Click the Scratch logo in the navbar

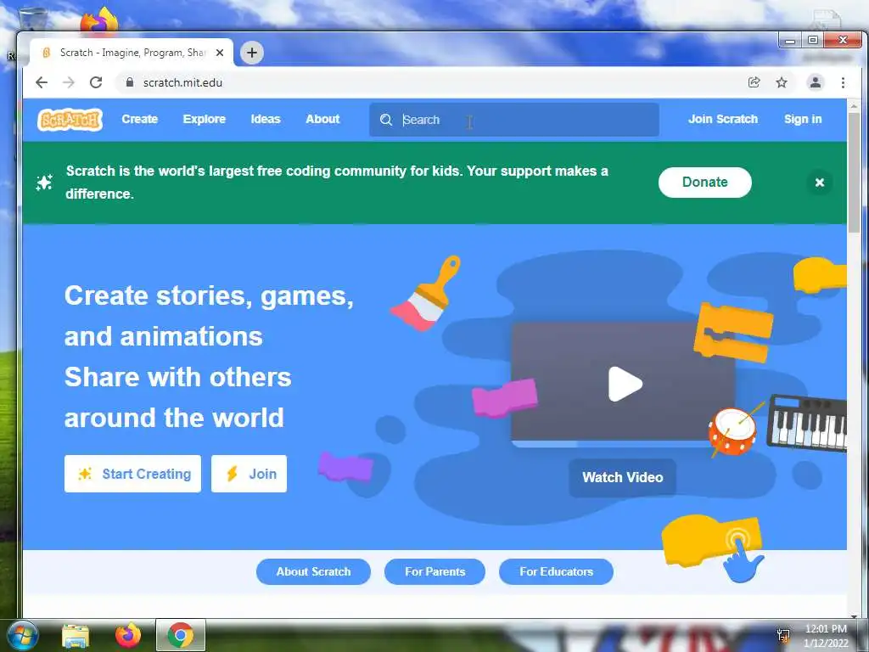click(70, 119)
